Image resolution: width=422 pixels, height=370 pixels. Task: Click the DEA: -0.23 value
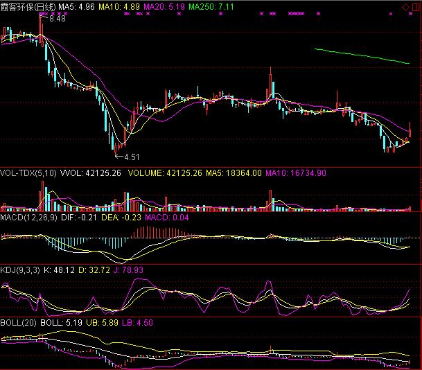point(121,218)
